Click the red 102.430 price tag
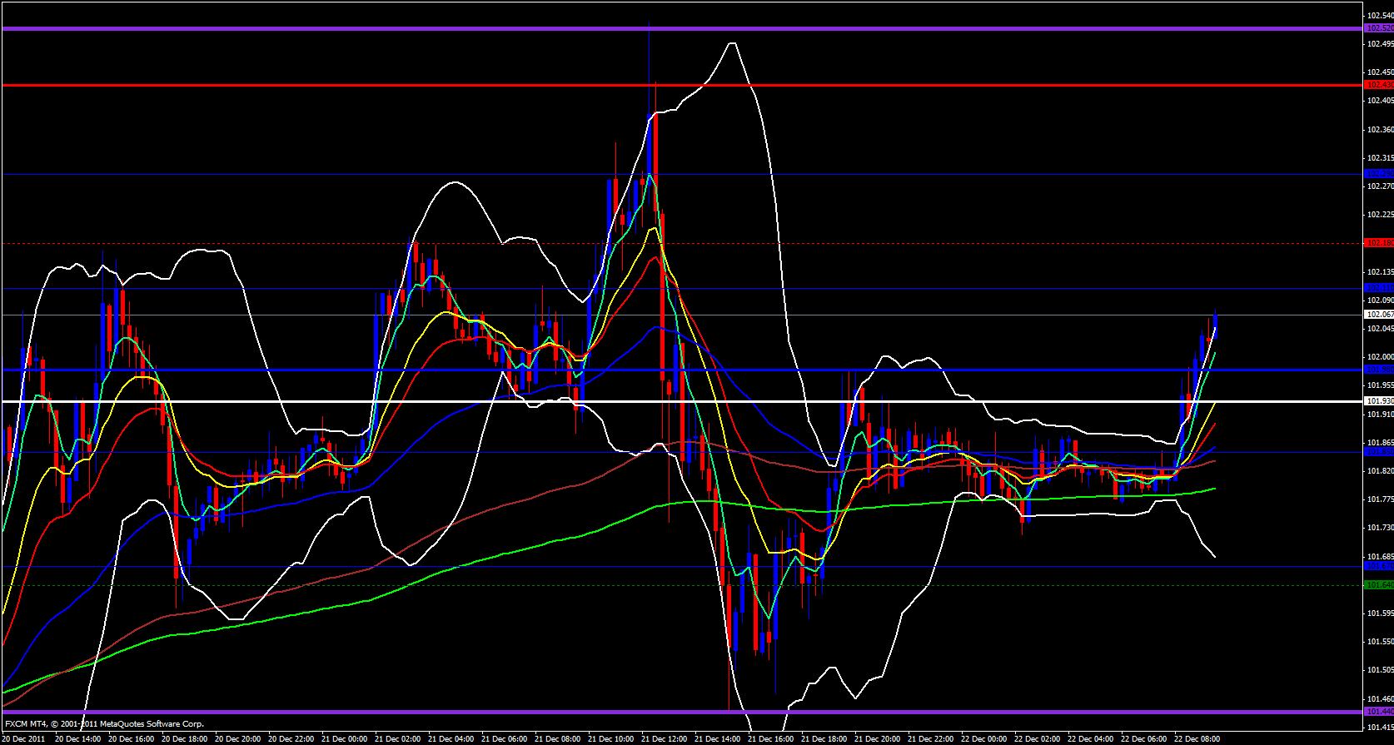Image resolution: width=1394 pixels, height=745 pixels. (x=1379, y=85)
